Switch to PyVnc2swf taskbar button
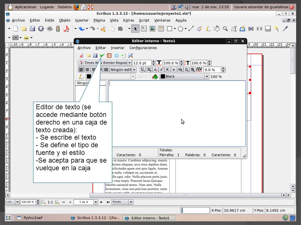301x225 pixels. [30, 218]
